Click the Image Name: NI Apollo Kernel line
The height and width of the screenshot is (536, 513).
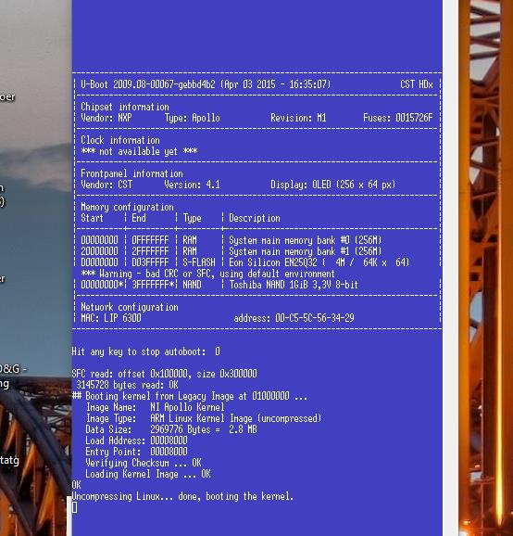155,407
